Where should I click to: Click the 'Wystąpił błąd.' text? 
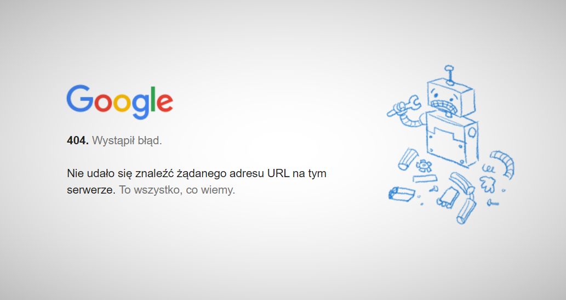tap(127, 140)
